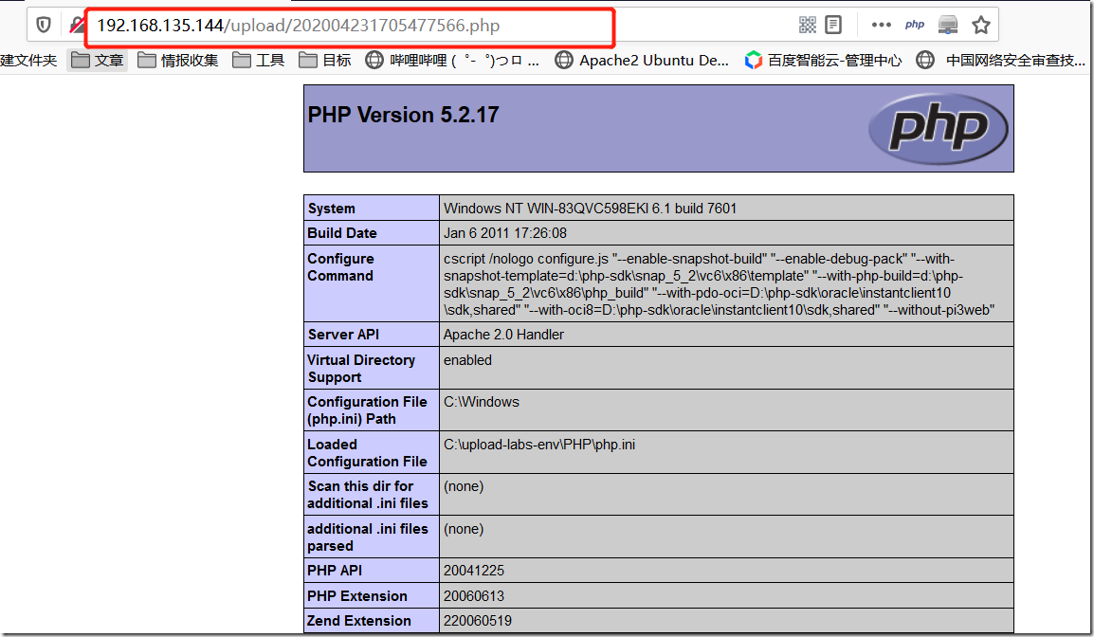
Task: Click the Windows NT WIN-83QVC598EKI value
Action: click(x=591, y=208)
